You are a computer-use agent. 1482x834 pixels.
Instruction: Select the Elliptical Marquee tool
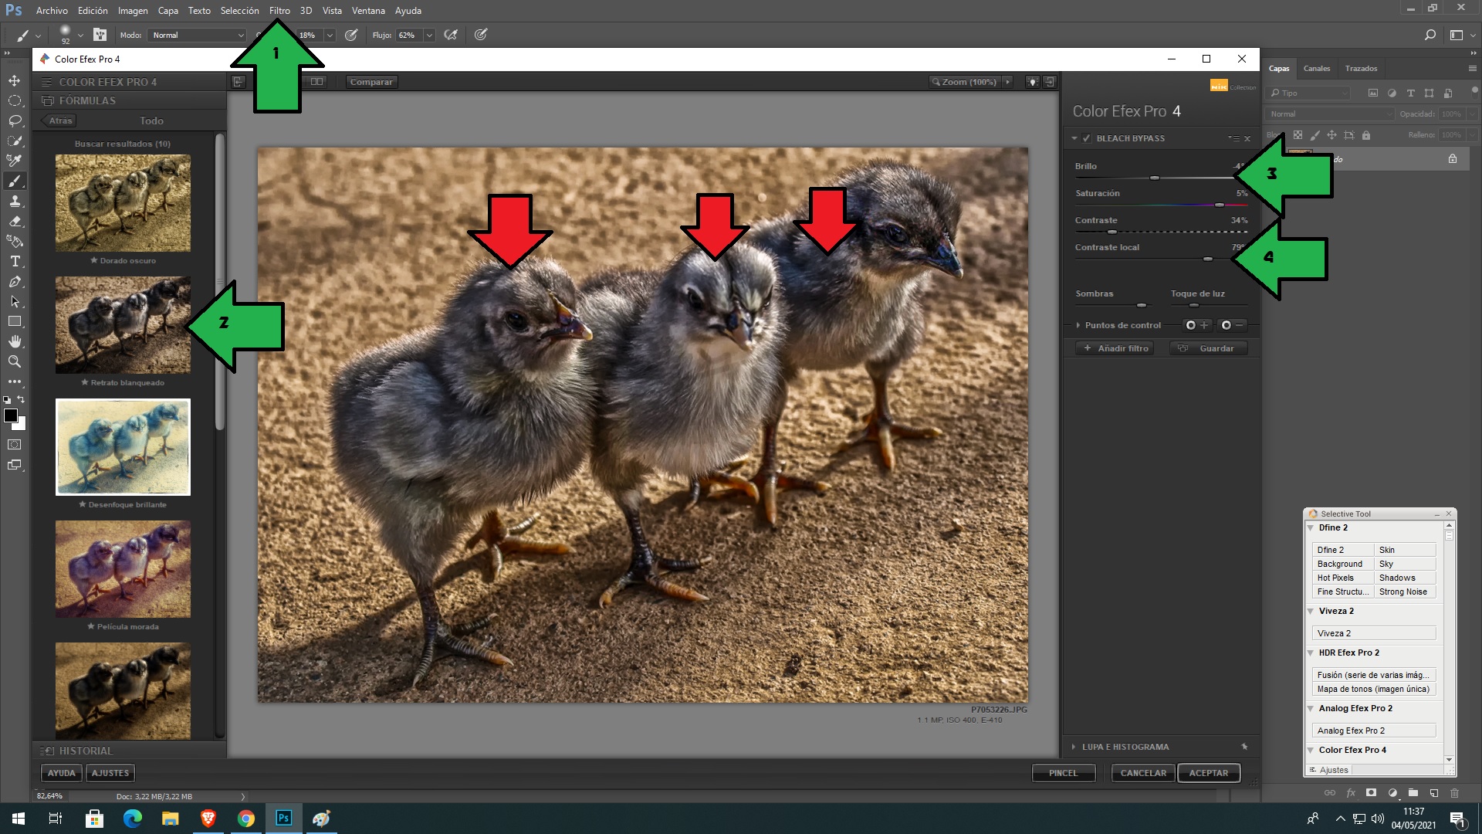[x=15, y=100]
